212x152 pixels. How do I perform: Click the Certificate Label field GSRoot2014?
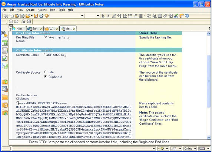[x=55, y=55]
